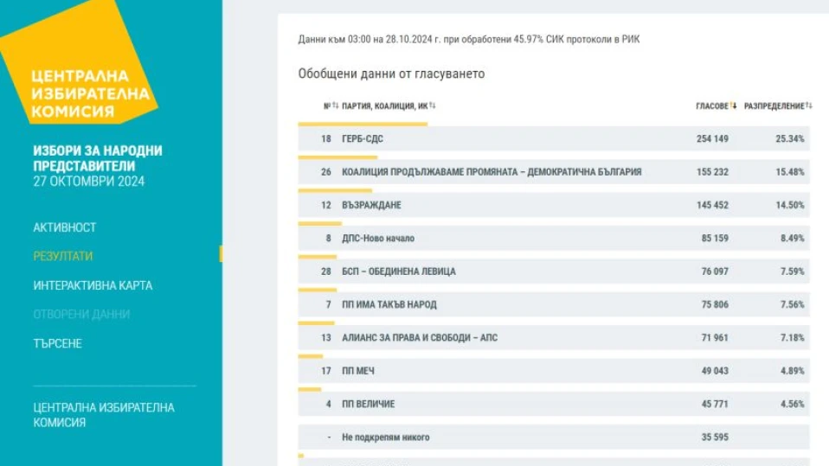Follow the bottom ЦЕНТРАЛНА ИЗБИРАТЕЛНА КОМИСИЯ link
Screen dimensions: 829x466
click(x=104, y=415)
